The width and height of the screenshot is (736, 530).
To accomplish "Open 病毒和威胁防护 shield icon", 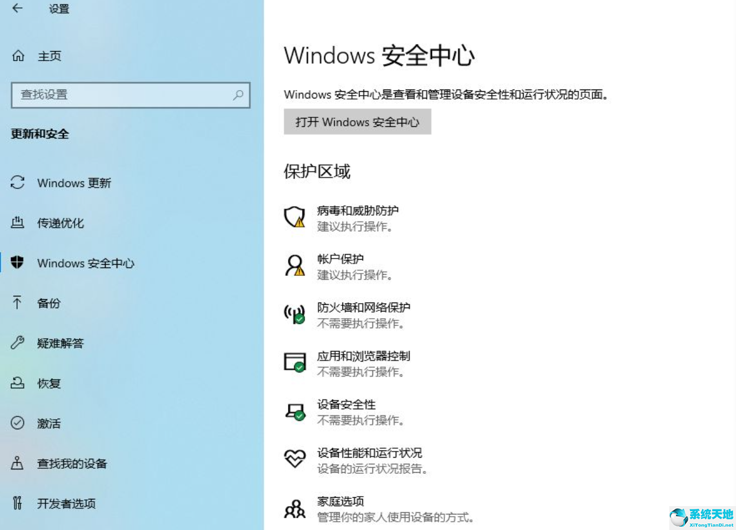I will [x=294, y=217].
